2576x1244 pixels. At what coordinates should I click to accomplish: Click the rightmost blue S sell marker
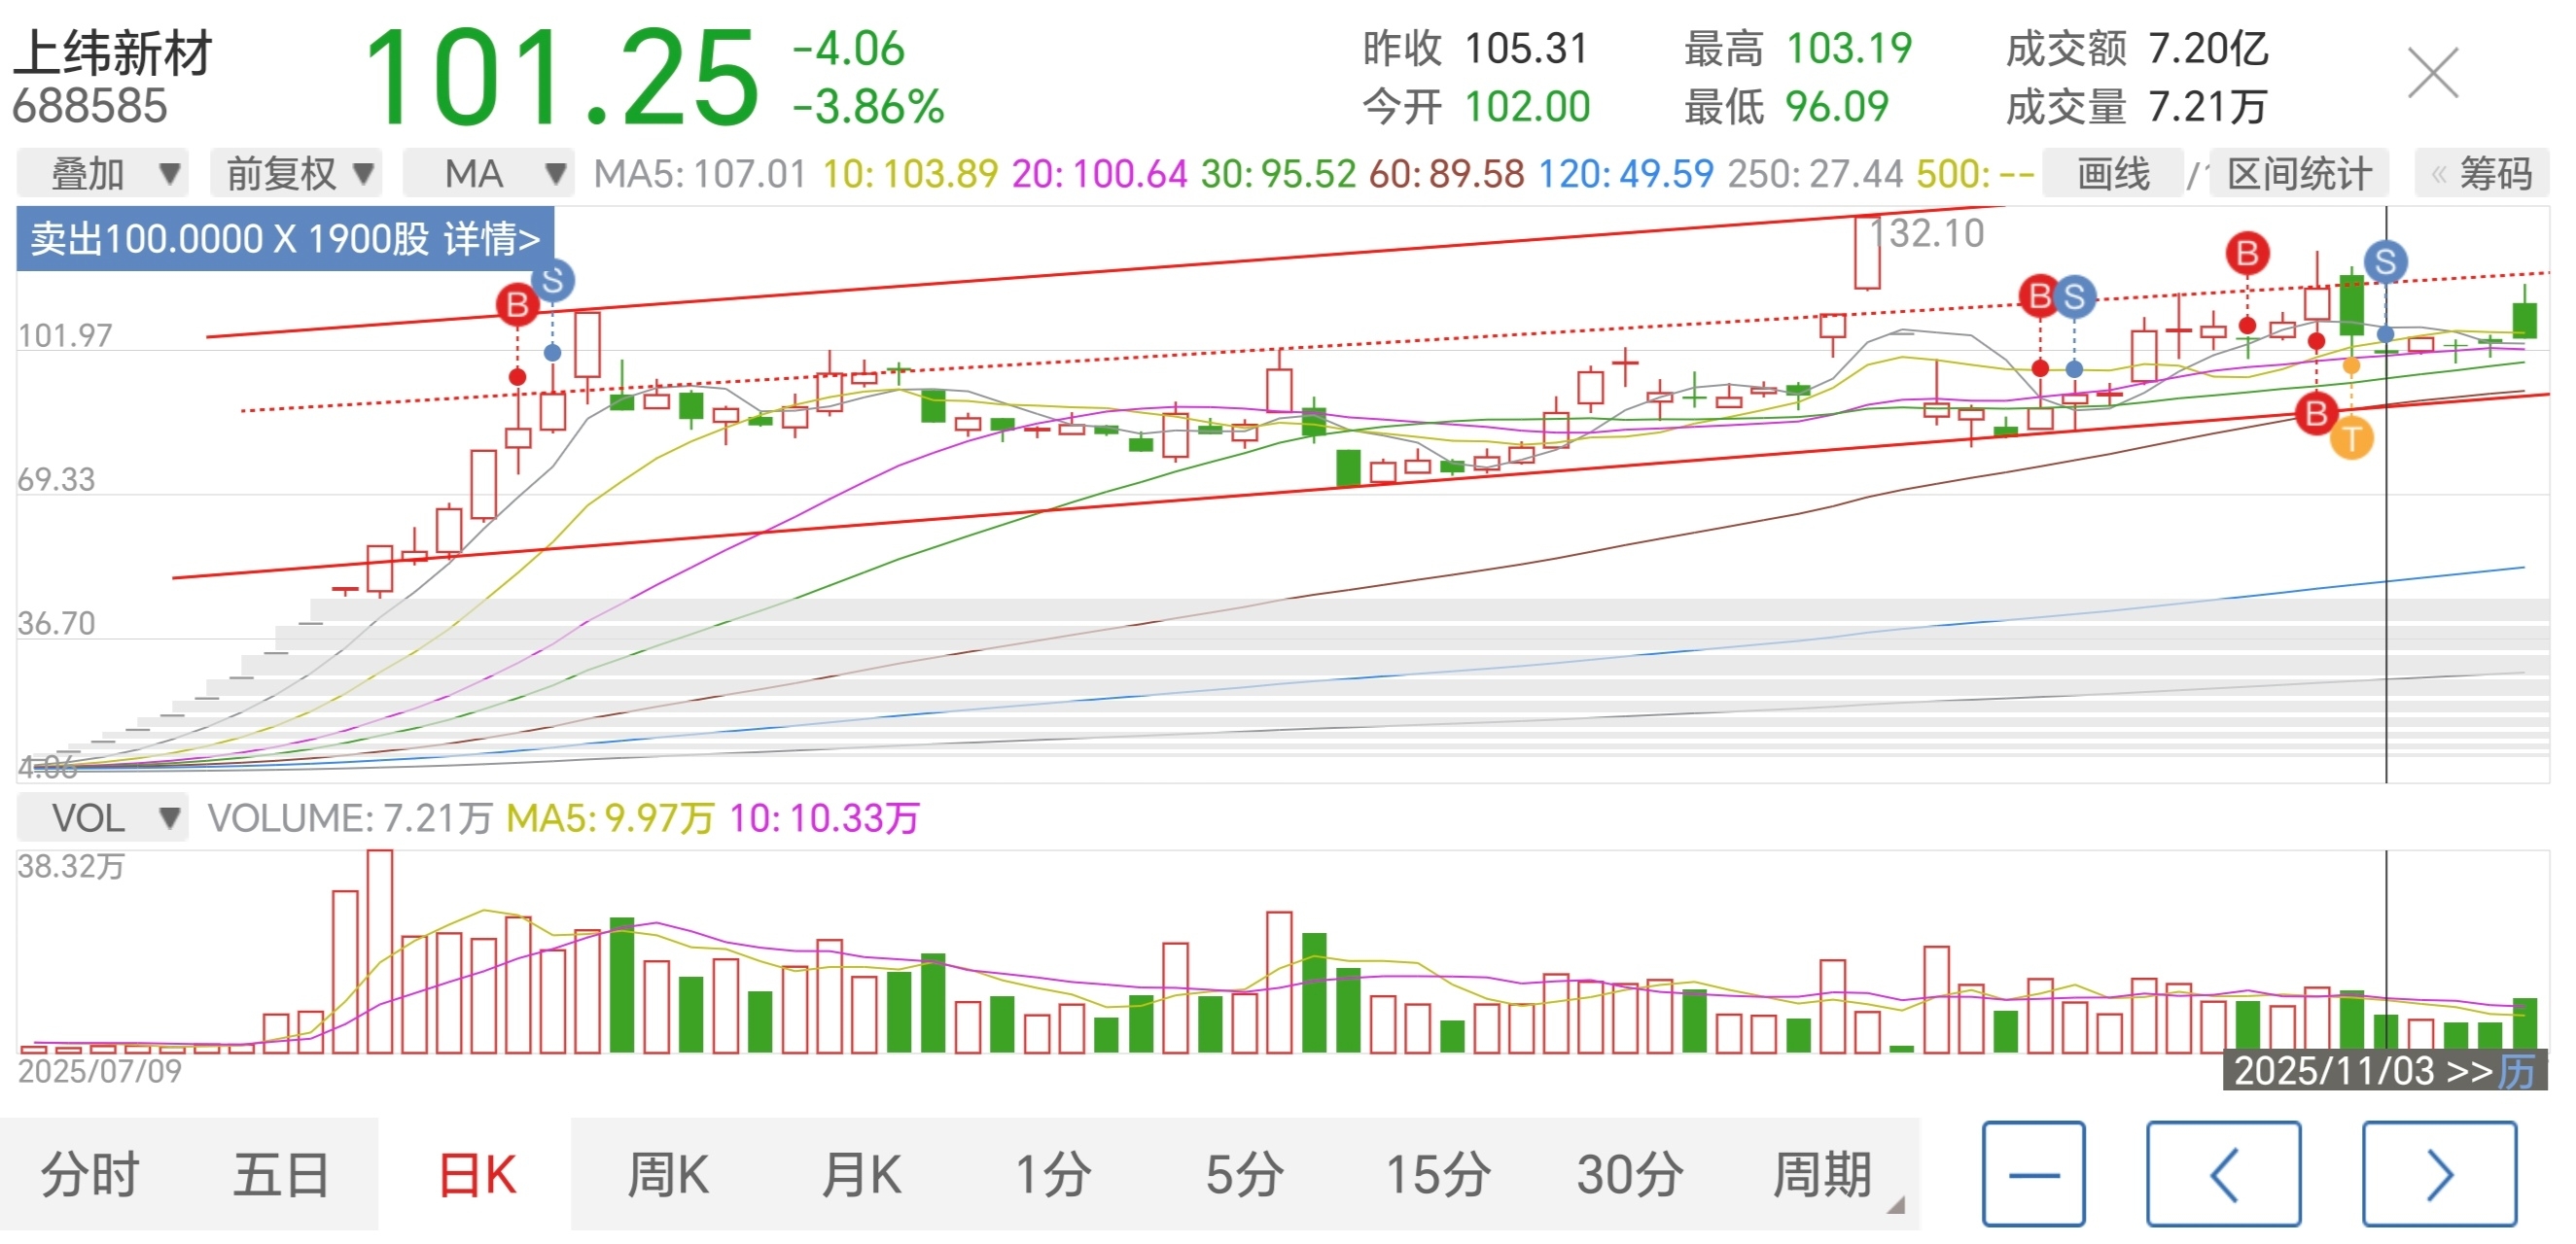tap(2385, 262)
